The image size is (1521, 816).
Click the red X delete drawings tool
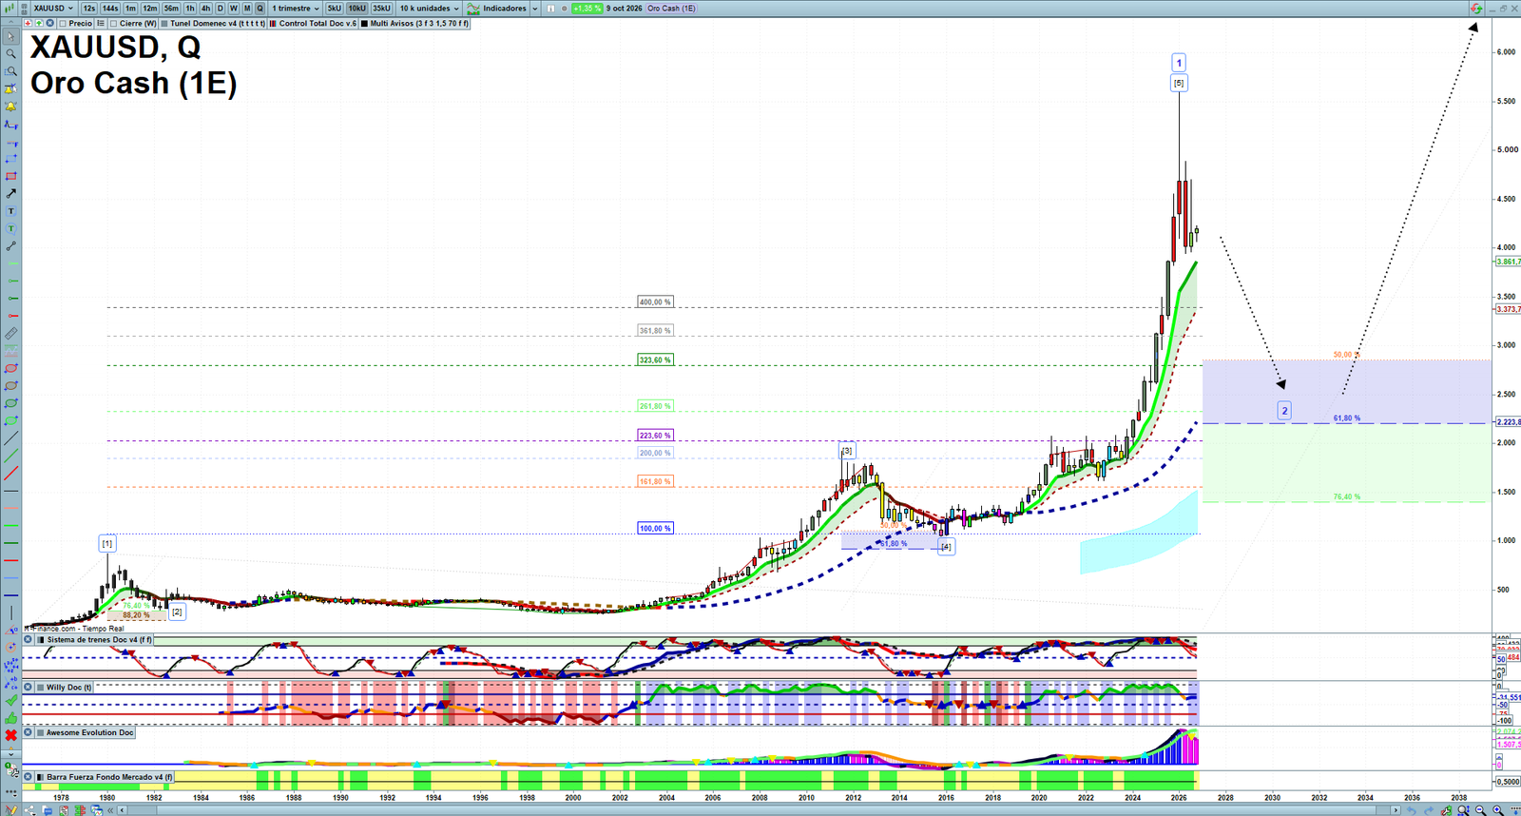tap(10, 736)
